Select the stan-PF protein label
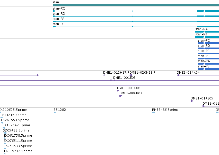219x155 pixels. [204, 51]
